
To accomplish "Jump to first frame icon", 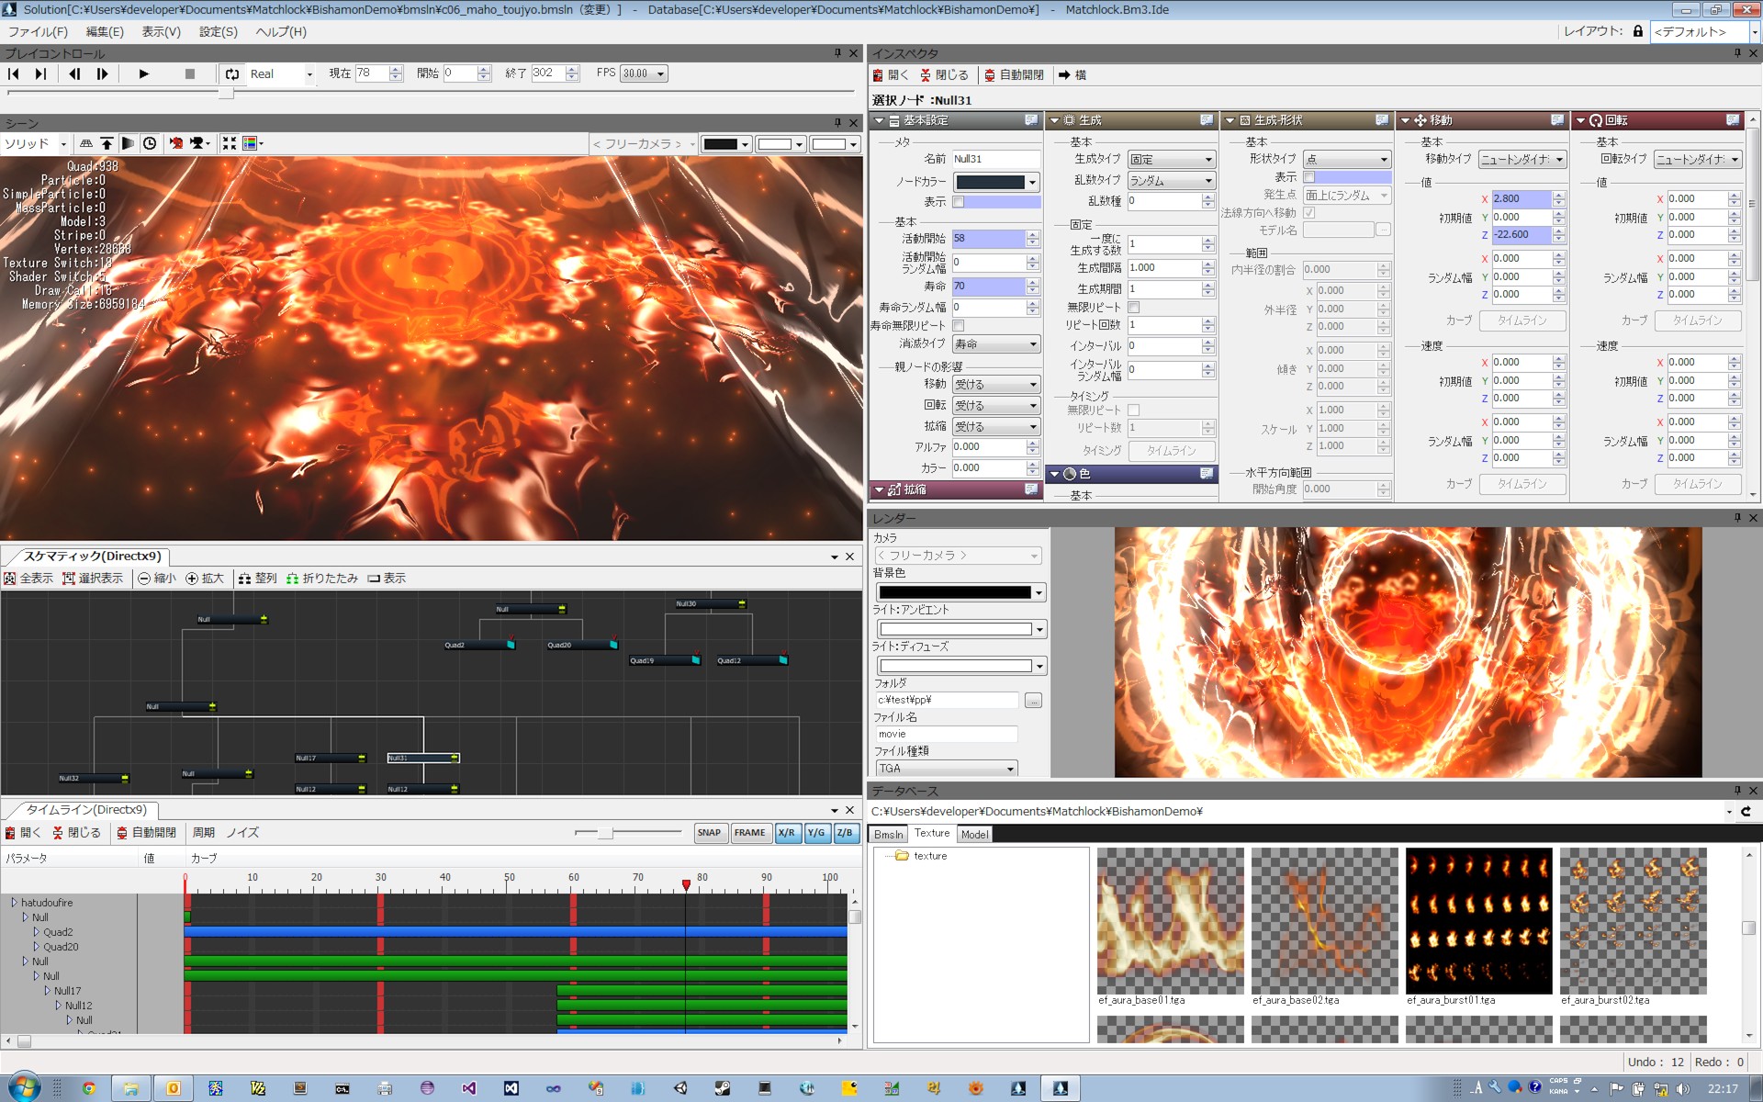I will 14,73.
